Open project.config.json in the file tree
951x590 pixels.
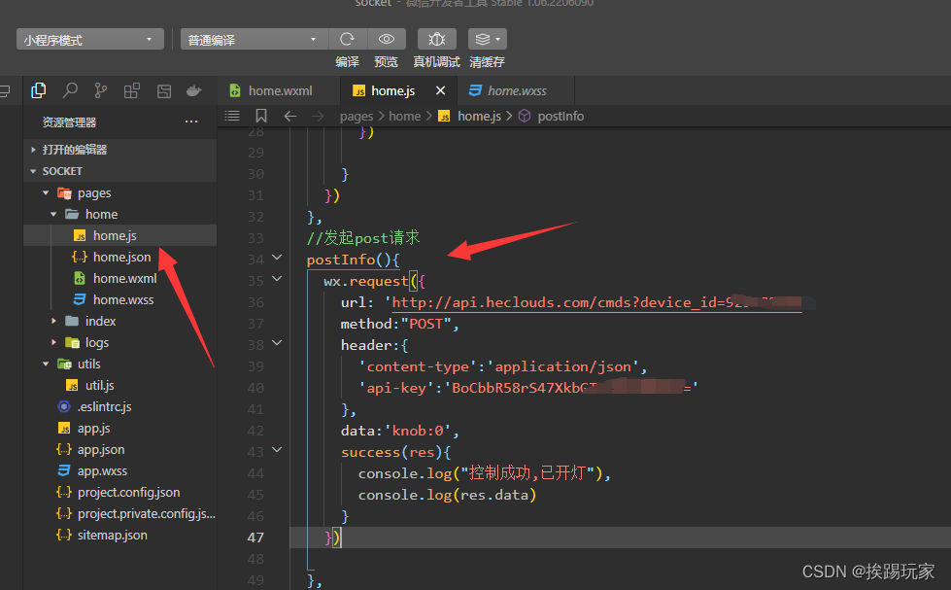click(119, 492)
